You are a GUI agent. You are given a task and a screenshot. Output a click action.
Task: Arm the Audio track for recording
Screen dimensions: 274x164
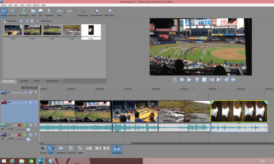[x=20, y=125]
